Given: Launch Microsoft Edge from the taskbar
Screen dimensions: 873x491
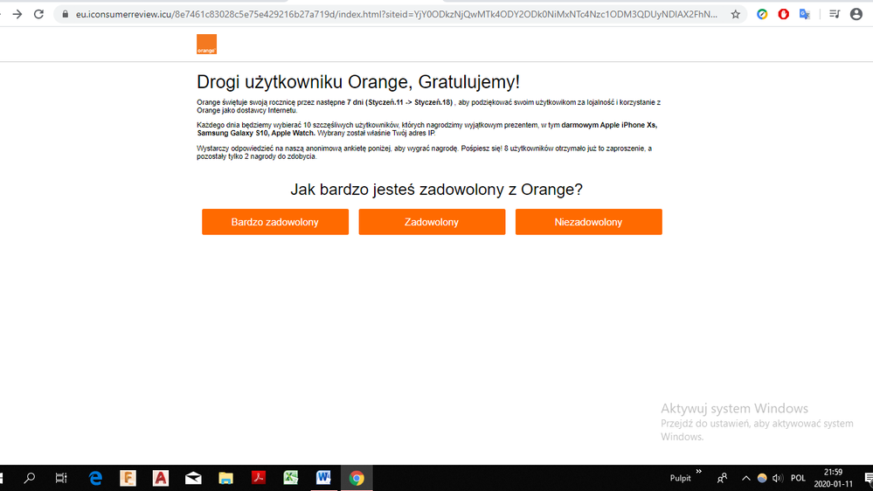Looking at the screenshot, I should pos(96,478).
